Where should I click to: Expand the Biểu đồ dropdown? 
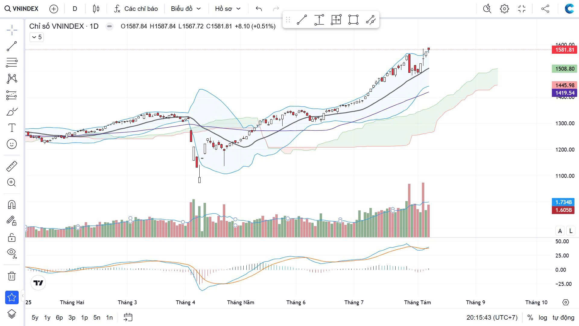pyautogui.click(x=186, y=9)
